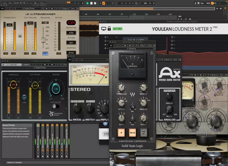Screen dimensions: 228x166
Task: Load previous preset arrow in L3 toolbar
Action: pyautogui.click(x=47, y=9)
